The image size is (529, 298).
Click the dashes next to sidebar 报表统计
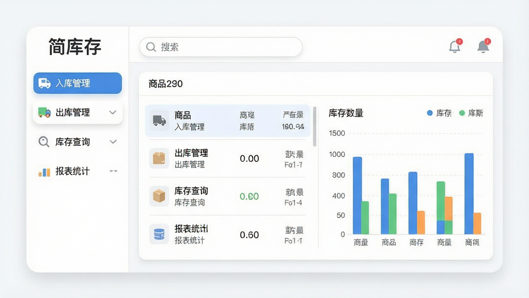[113, 171]
